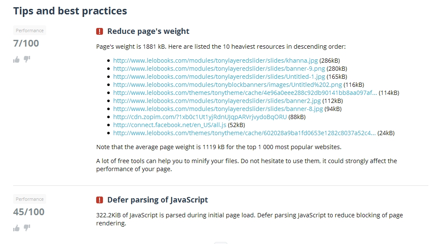Click Performance tag above 7/100 score
Image resolution: width=436 pixels, height=244 pixels.
(x=30, y=30)
